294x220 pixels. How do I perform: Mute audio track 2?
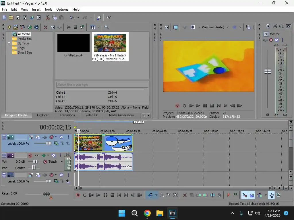pyautogui.click(x=53, y=156)
